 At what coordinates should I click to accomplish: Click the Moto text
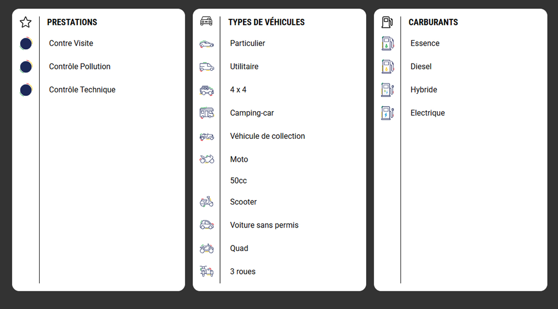coord(239,159)
